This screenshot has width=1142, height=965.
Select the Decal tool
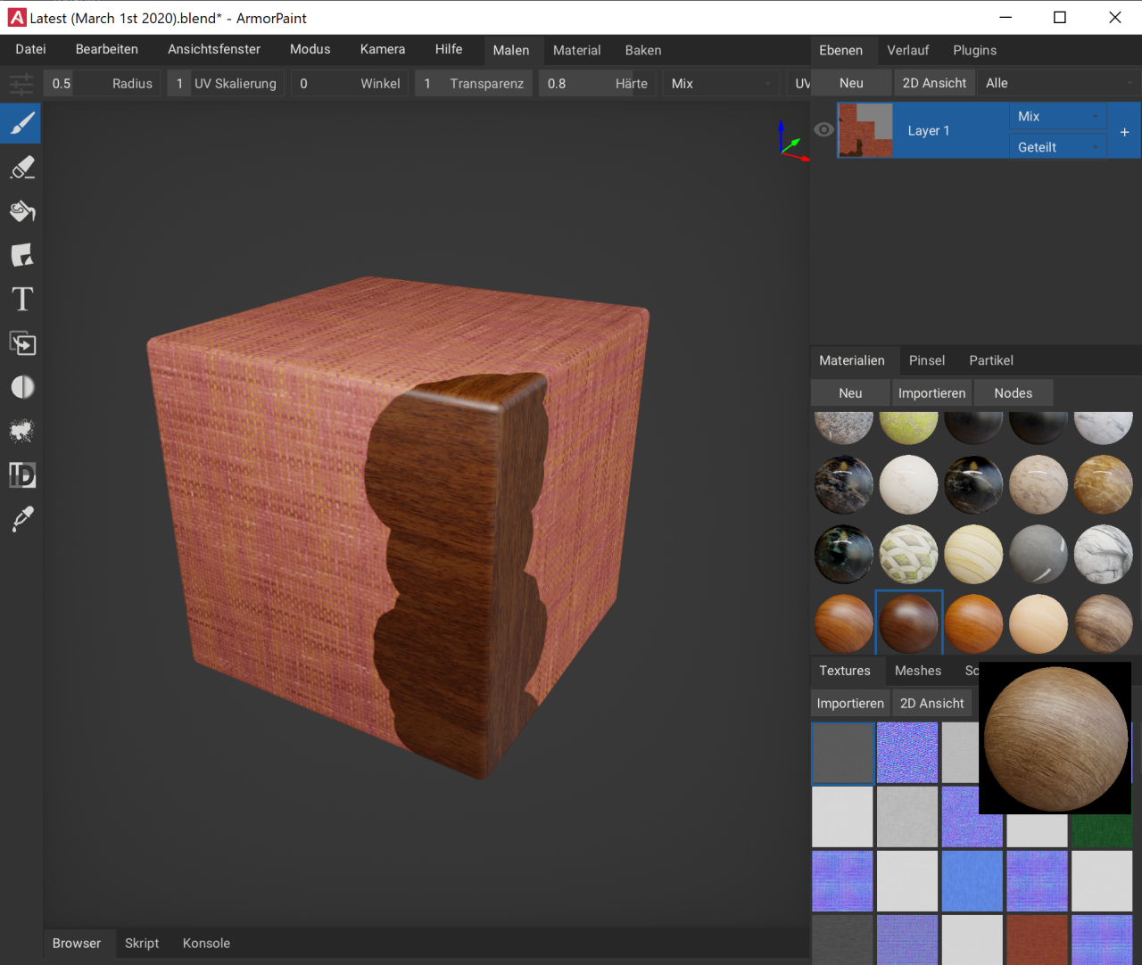(x=22, y=255)
